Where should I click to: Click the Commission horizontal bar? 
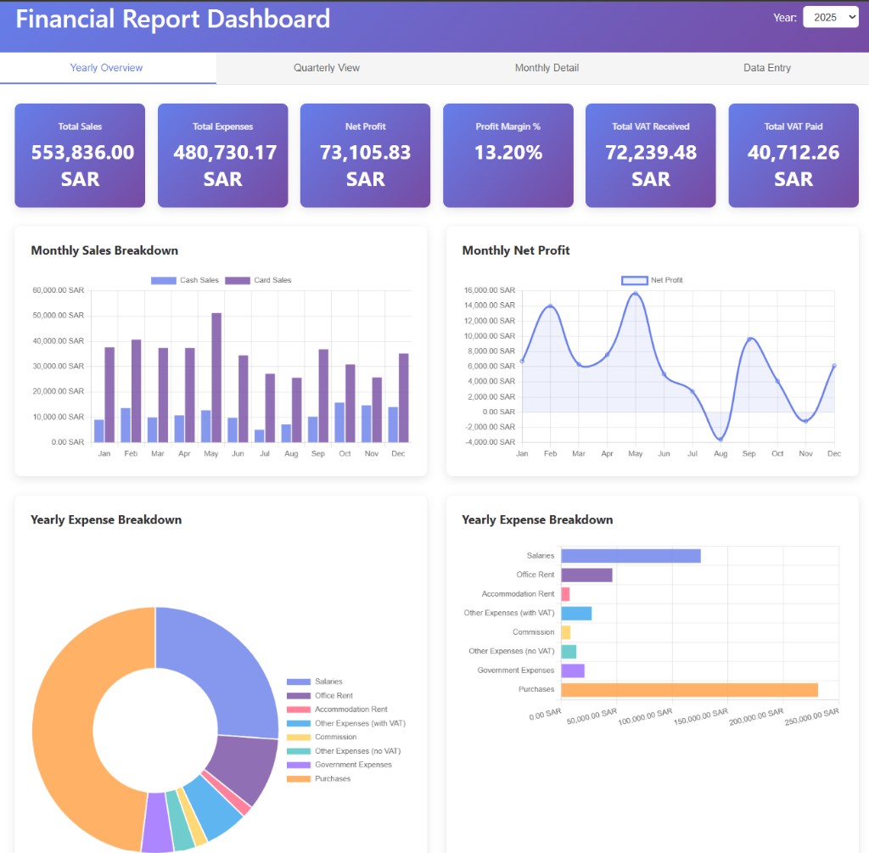click(566, 632)
